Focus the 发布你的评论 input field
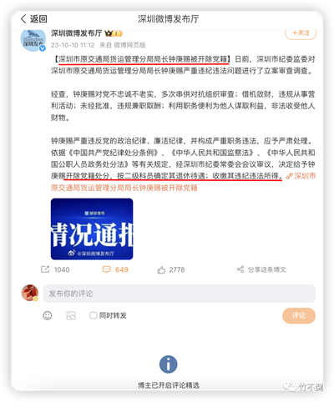334x402 pixels. point(179,294)
